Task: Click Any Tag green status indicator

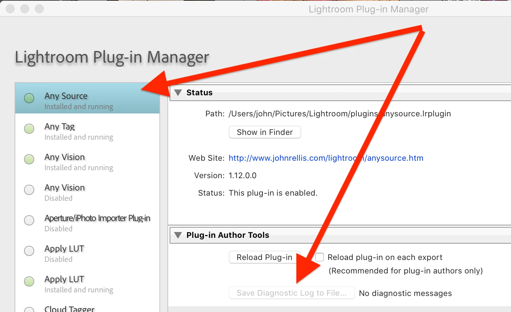Action: [x=29, y=129]
